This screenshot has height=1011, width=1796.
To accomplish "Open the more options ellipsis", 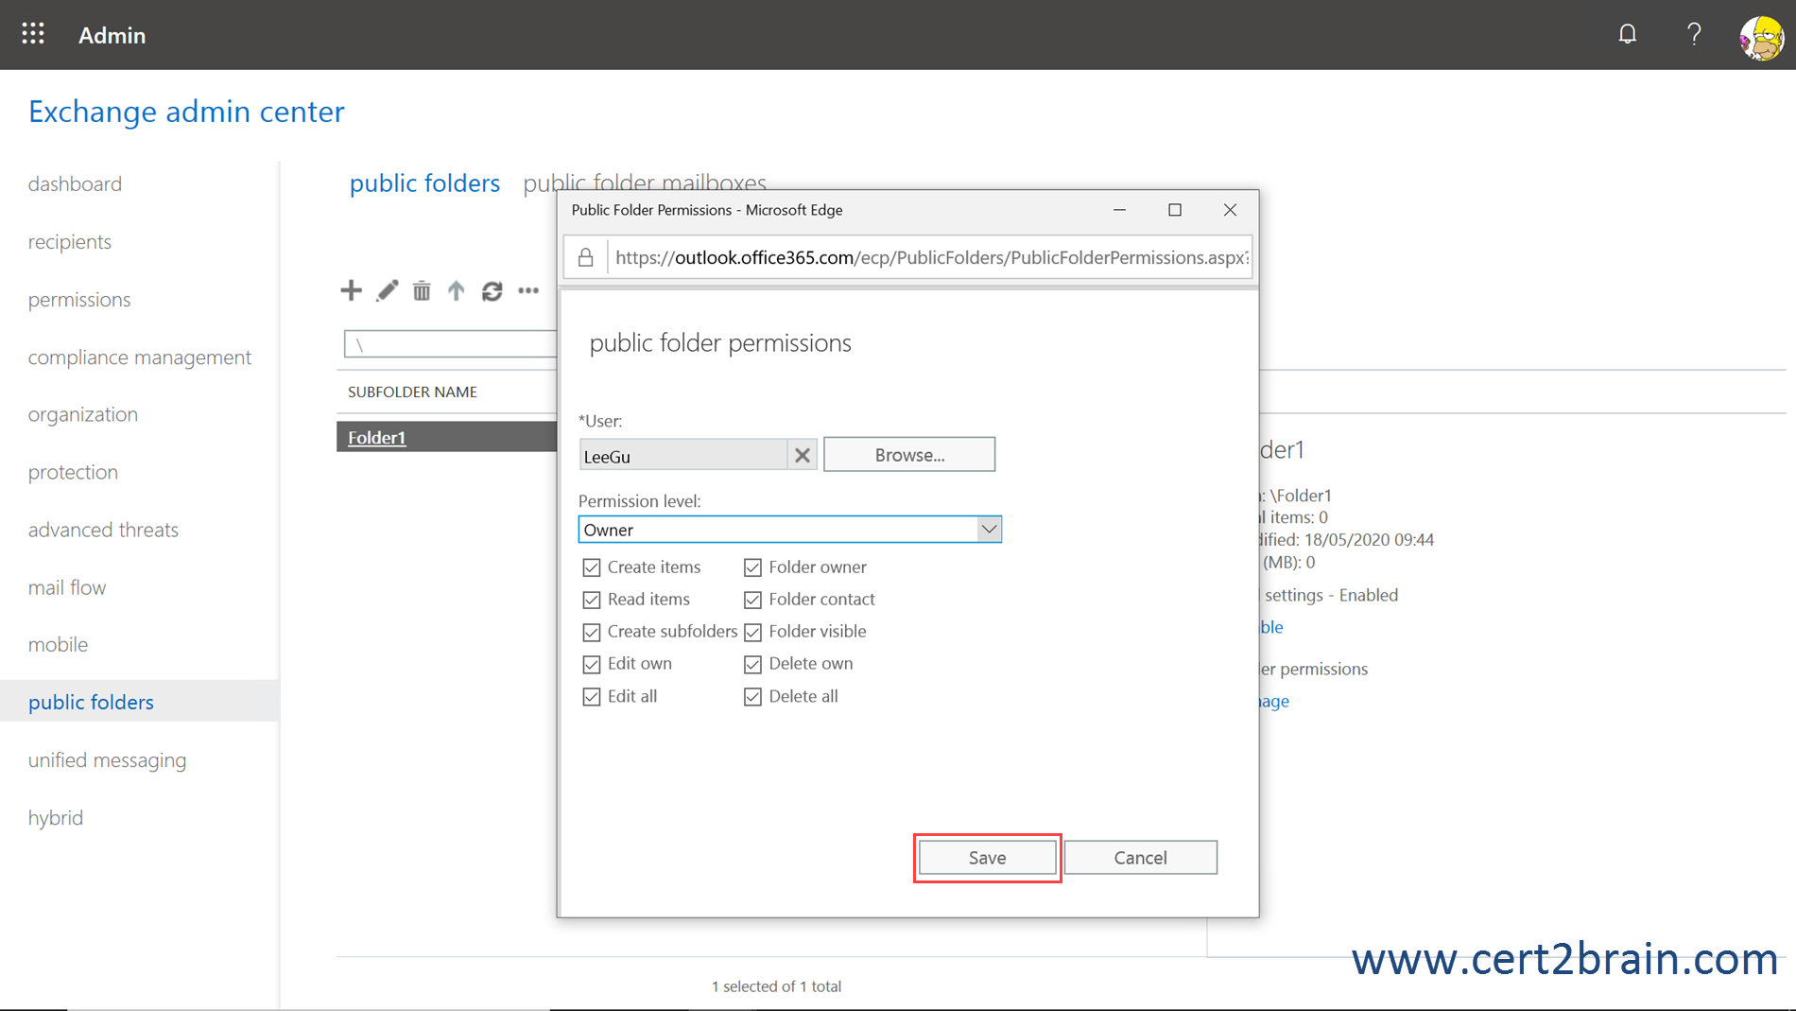I will [528, 290].
